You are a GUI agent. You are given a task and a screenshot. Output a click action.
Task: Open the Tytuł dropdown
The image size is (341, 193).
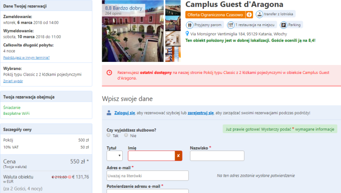[114, 156]
